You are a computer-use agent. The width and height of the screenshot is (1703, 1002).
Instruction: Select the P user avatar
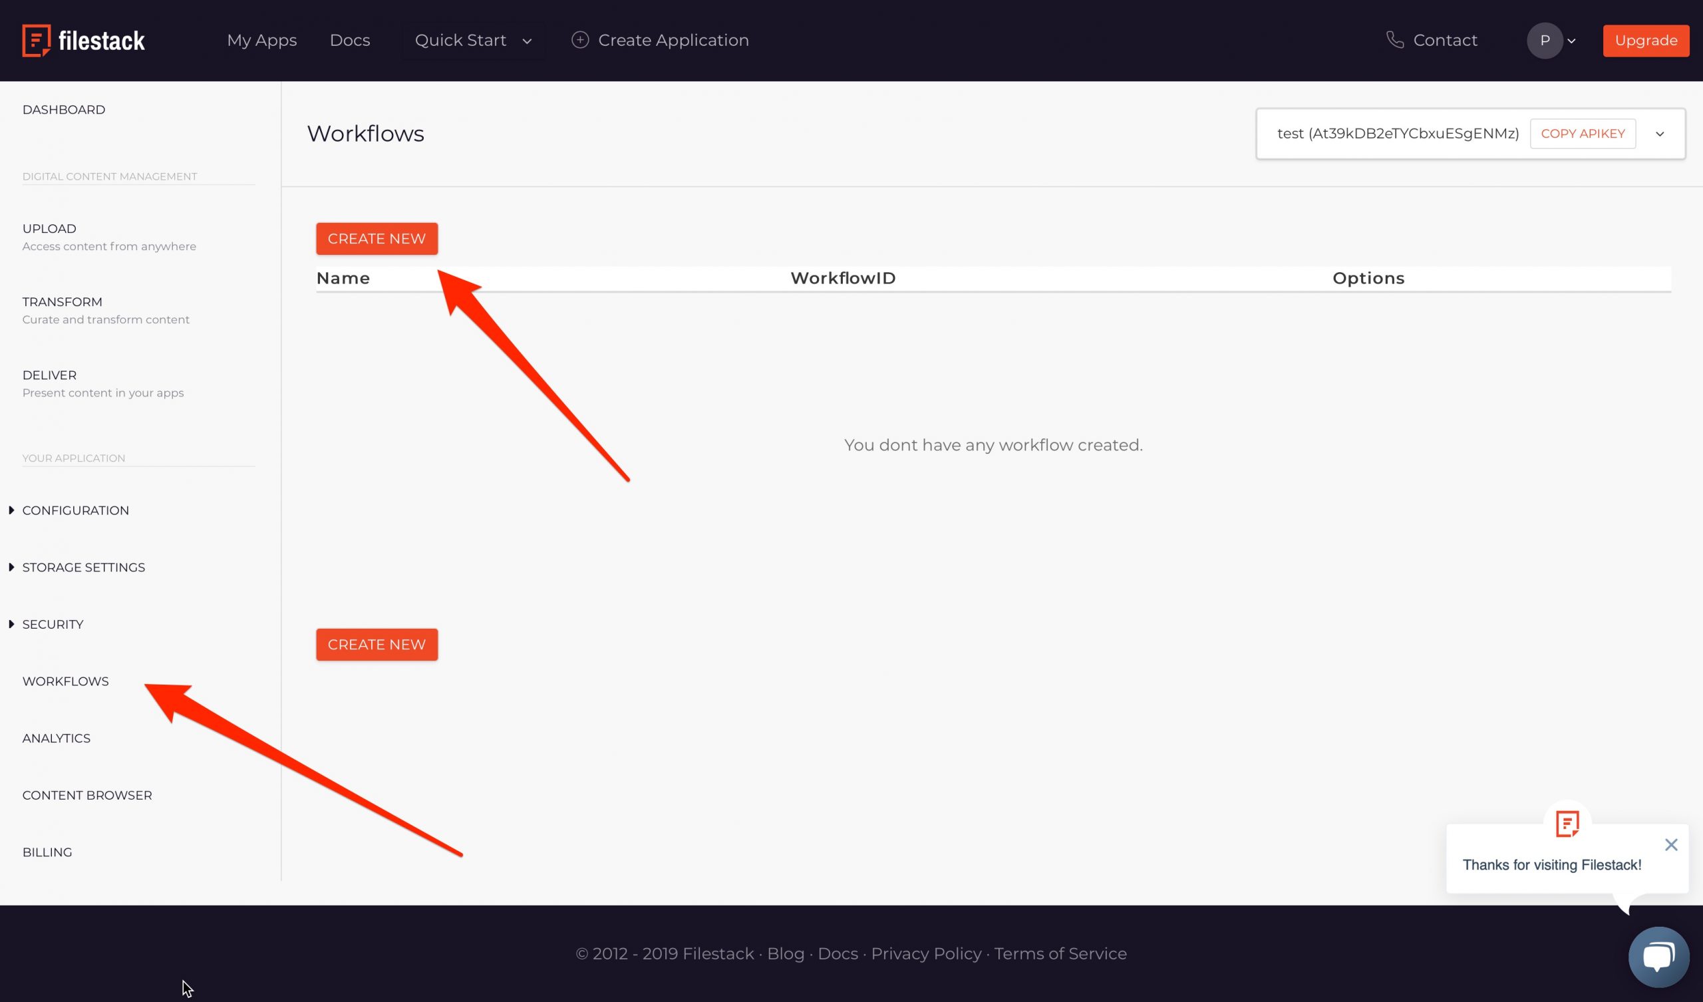[1544, 41]
